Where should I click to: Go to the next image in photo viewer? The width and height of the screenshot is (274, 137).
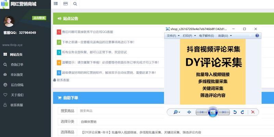224,112
